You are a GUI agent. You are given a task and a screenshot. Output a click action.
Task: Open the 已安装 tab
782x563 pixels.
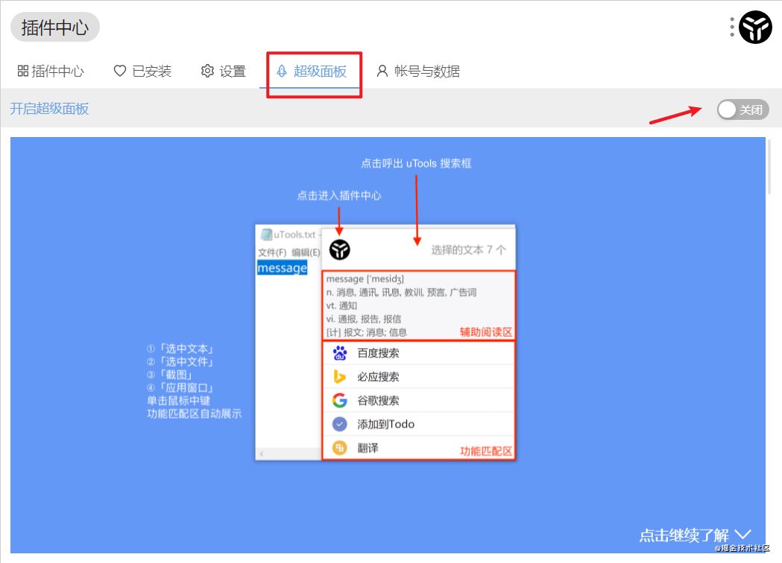click(x=142, y=71)
